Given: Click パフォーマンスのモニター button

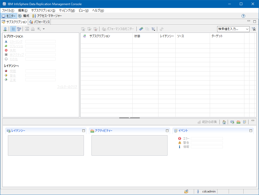Looking at the screenshot, I should click(x=118, y=29).
